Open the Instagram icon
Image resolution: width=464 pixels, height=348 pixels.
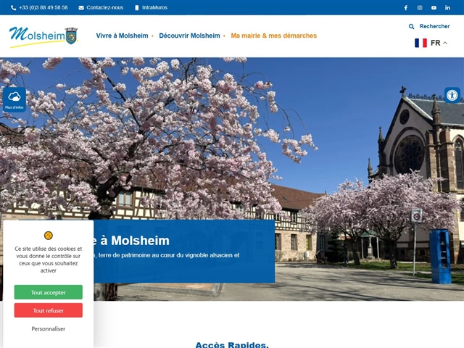coord(420,8)
